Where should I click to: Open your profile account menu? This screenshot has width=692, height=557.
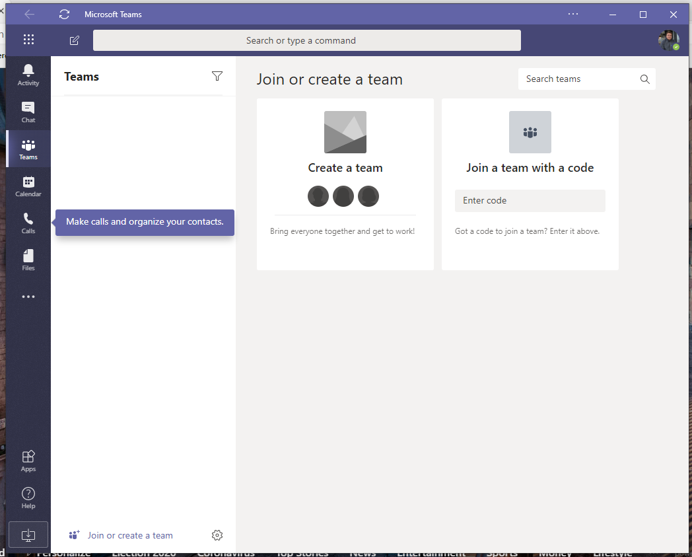668,40
